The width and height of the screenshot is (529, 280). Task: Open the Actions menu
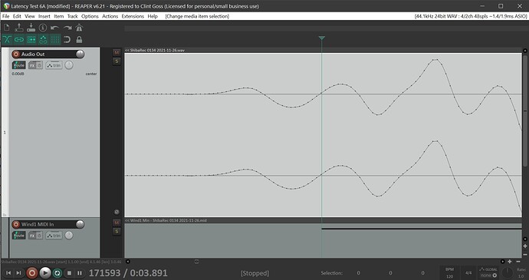[110, 16]
